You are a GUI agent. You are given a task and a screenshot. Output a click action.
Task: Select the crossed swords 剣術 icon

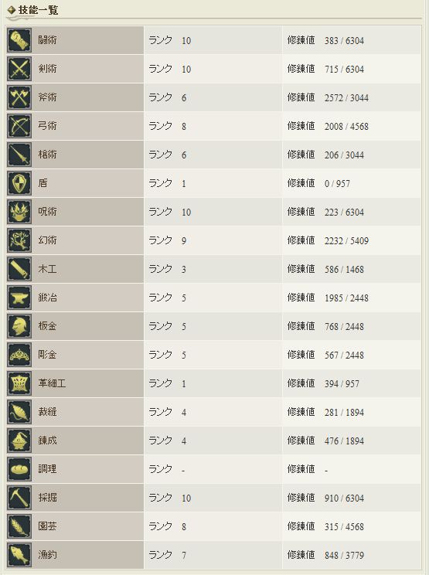click(19, 69)
